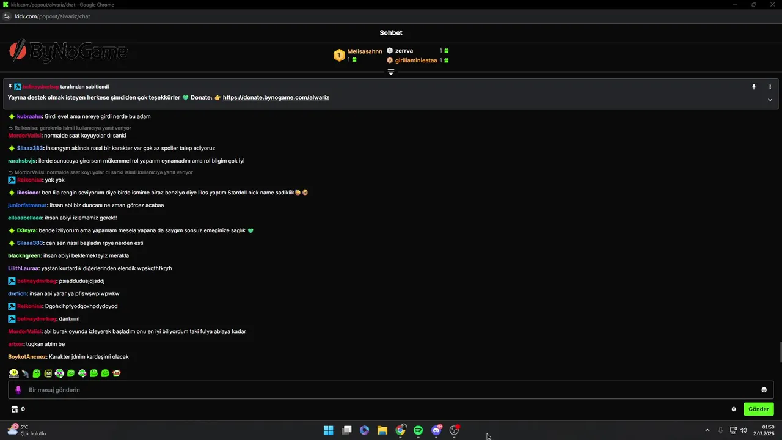Screen dimensions: 782x440
Task: Open File Explorer from taskbar
Action: point(382,430)
